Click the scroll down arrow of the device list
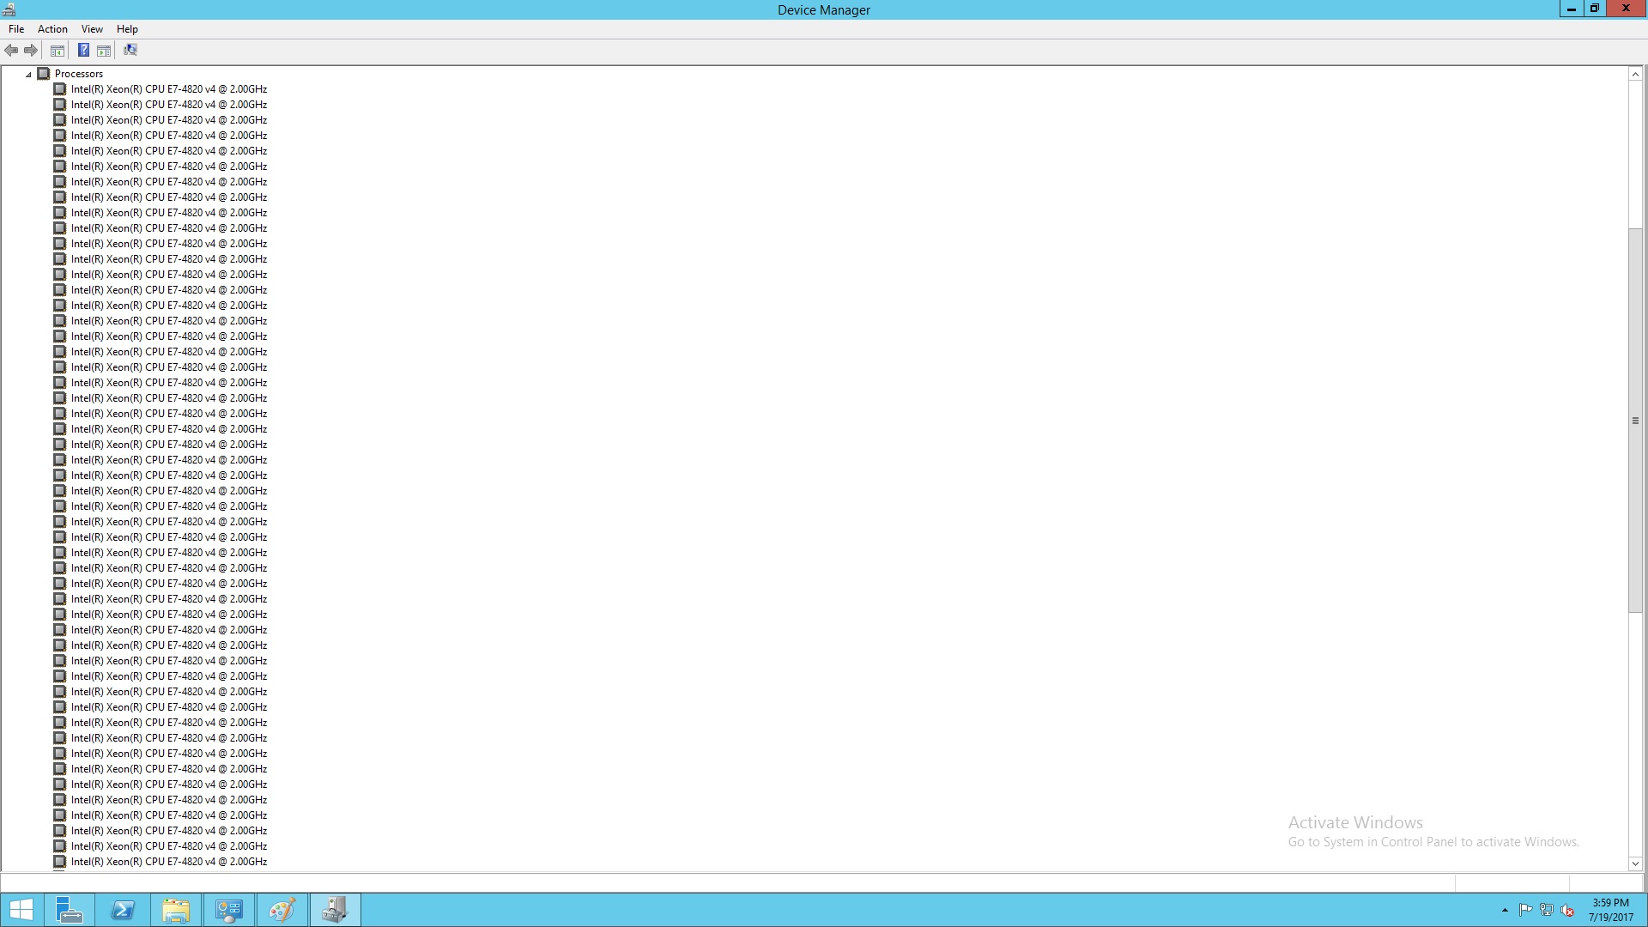 pos(1635,863)
